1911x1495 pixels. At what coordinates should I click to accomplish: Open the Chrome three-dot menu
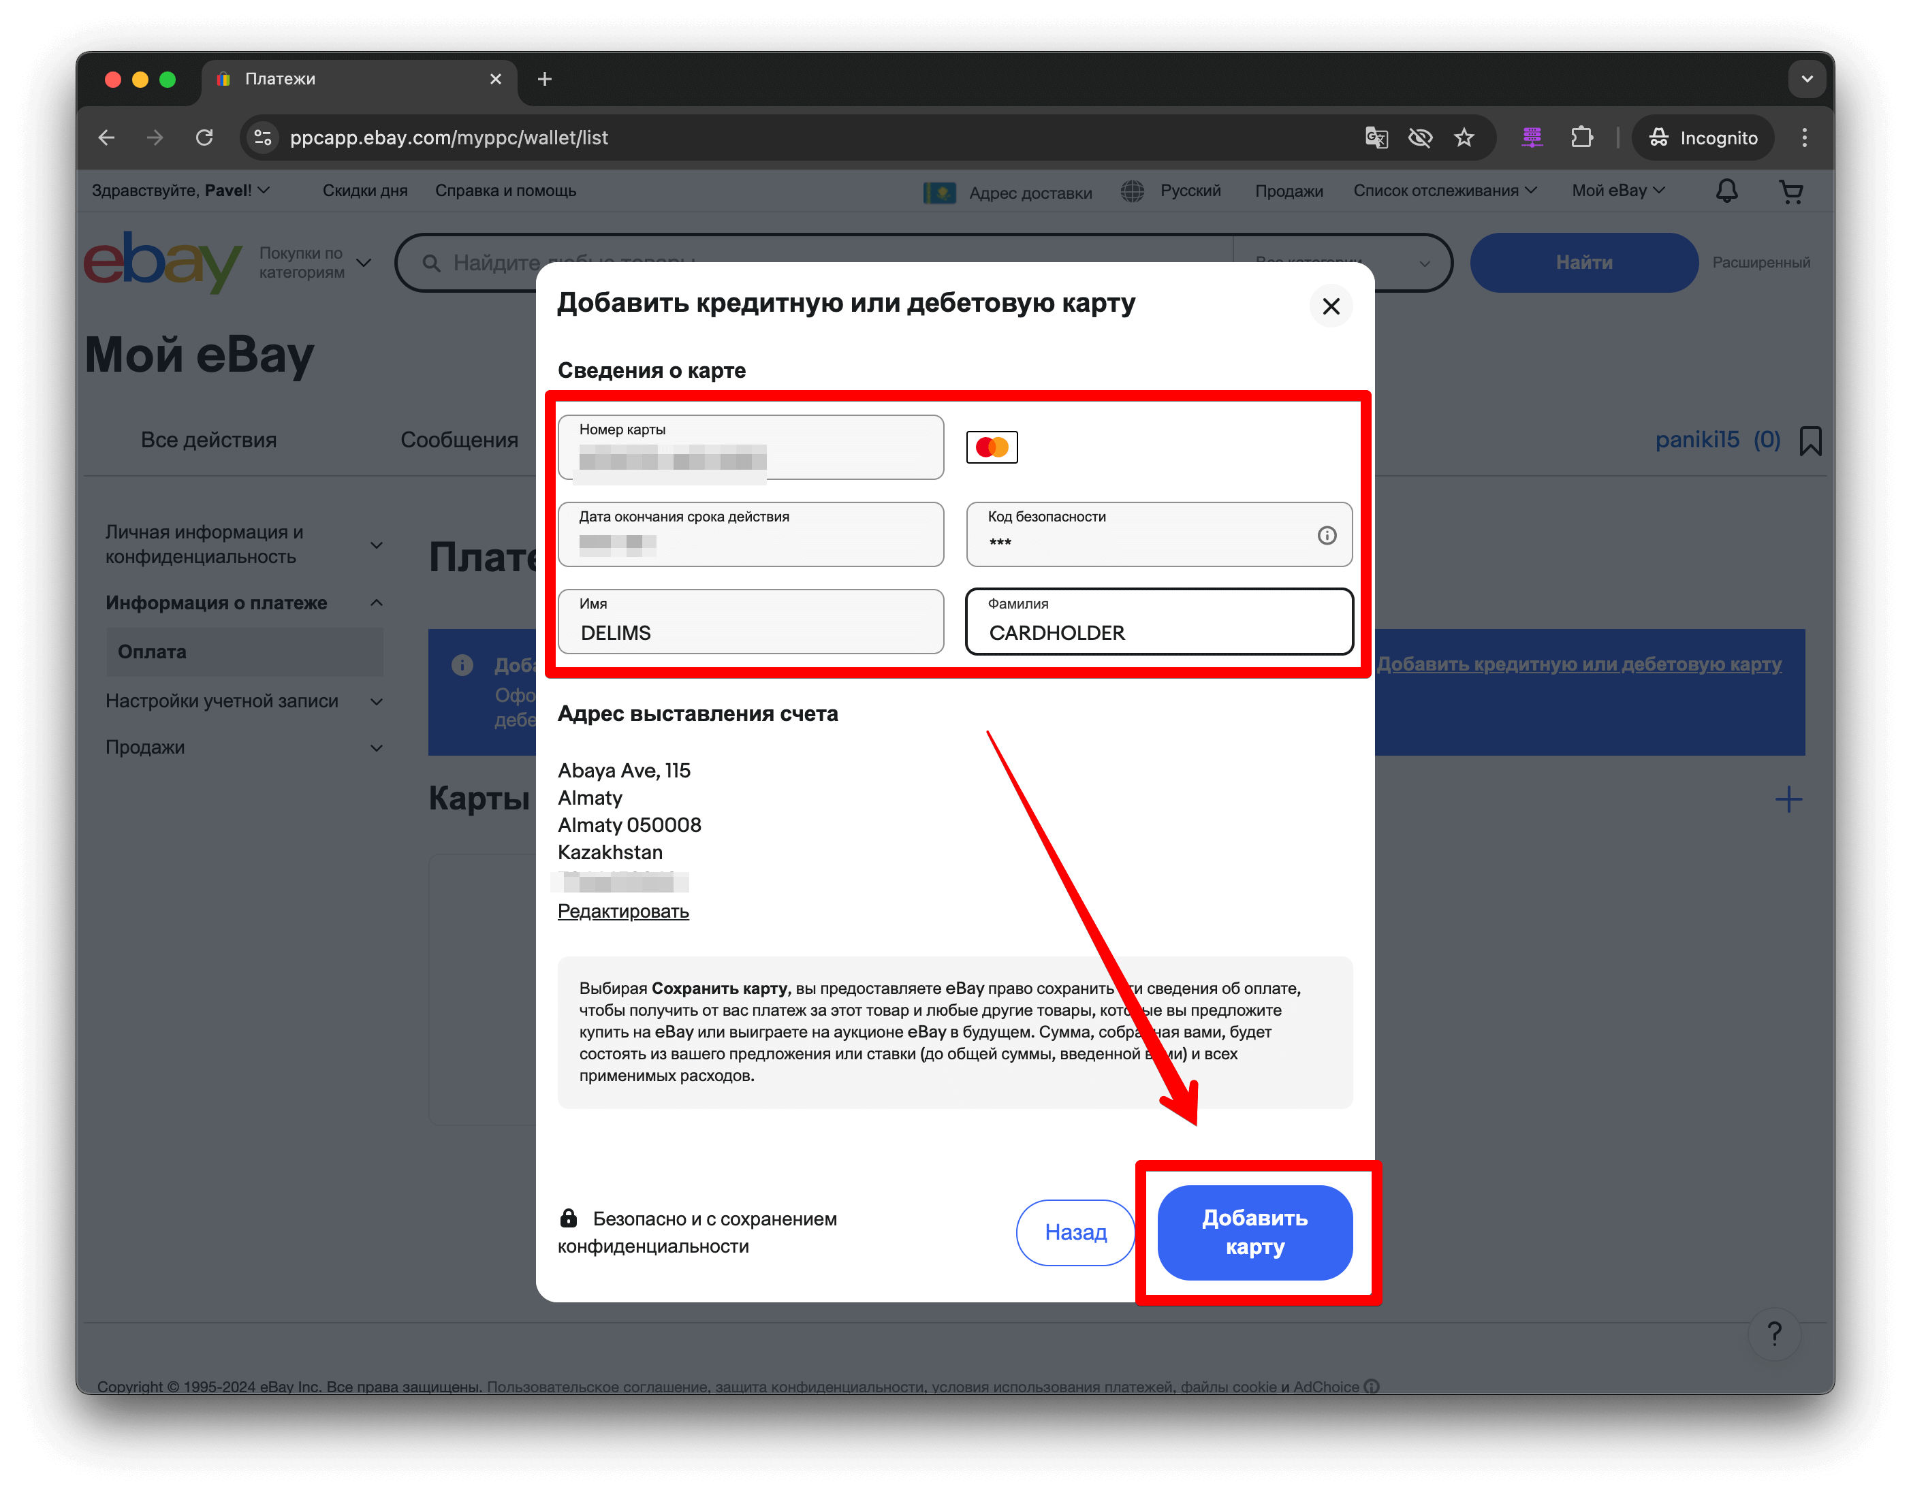pos(1803,138)
